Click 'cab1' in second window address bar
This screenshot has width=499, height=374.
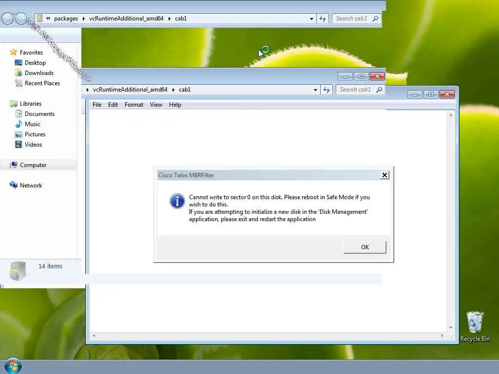185,90
